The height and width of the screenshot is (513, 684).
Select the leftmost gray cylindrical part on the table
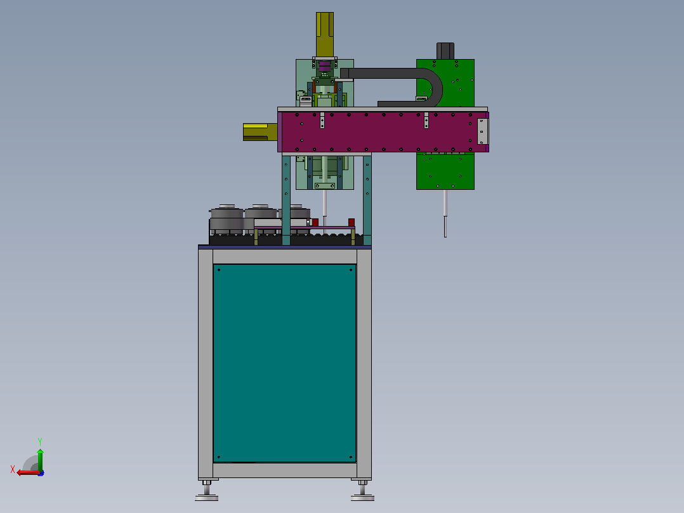coord(227,220)
